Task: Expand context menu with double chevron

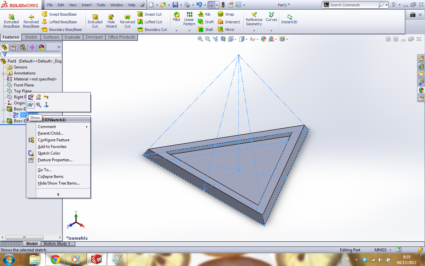Action: 58,194
